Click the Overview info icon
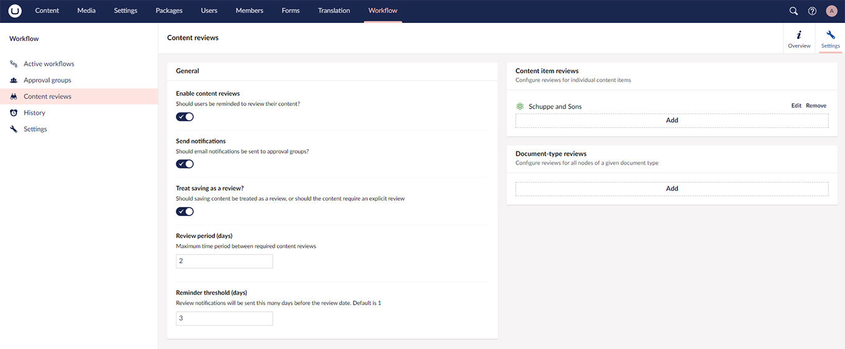The height and width of the screenshot is (349, 845). click(x=799, y=35)
